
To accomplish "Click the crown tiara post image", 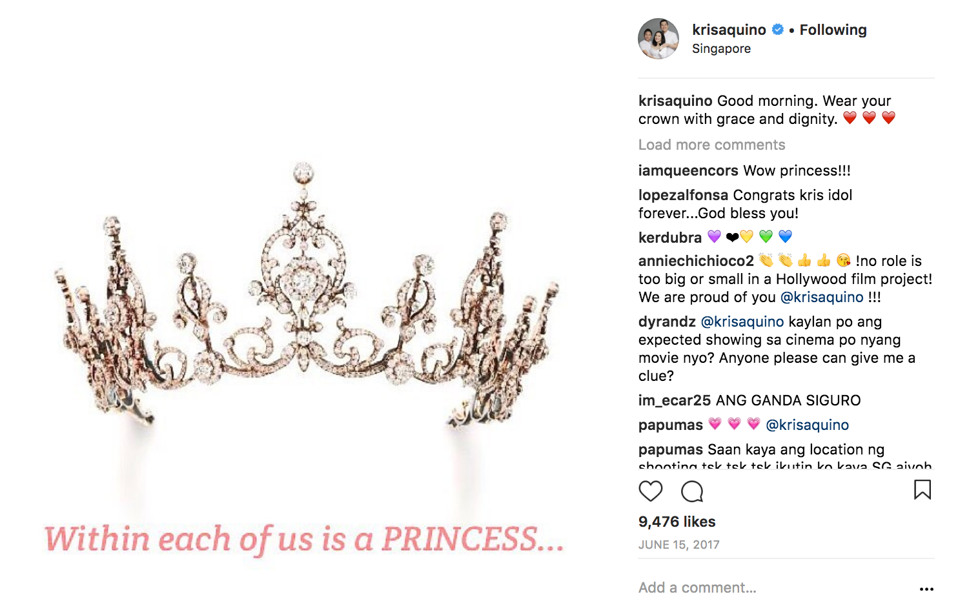I will pyautogui.click(x=303, y=303).
